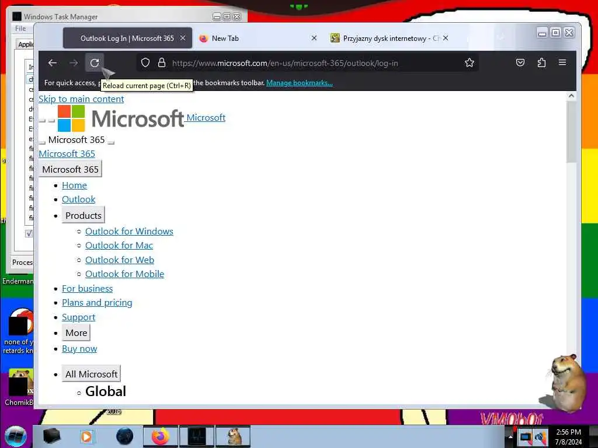
Task: Select the Outlook Log In tab
Action: click(127, 38)
